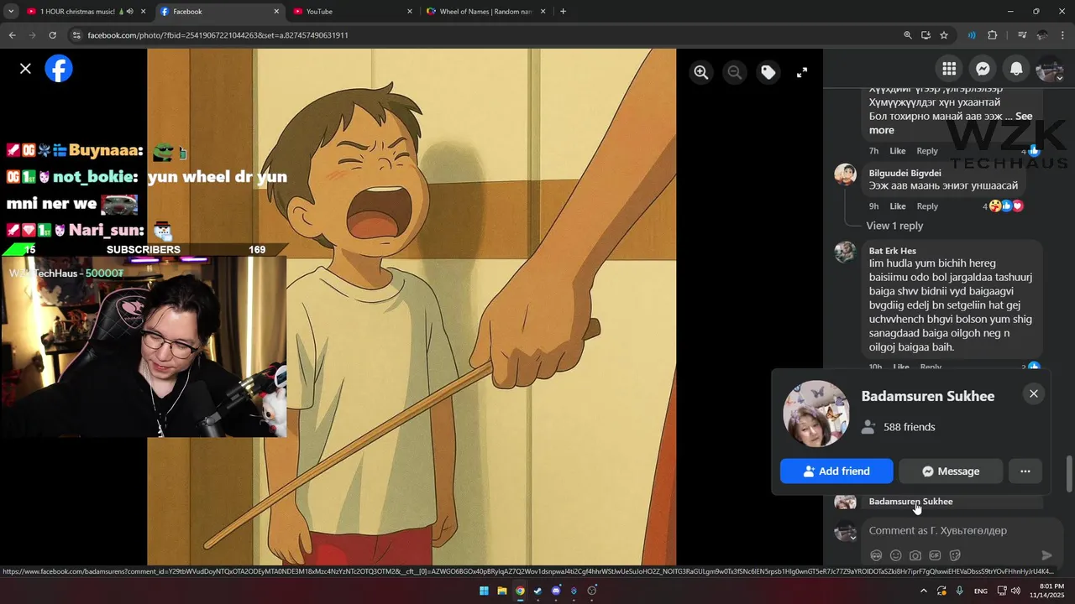The height and width of the screenshot is (604, 1075).
Task: Expand View 1 reply
Action: point(894,226)
